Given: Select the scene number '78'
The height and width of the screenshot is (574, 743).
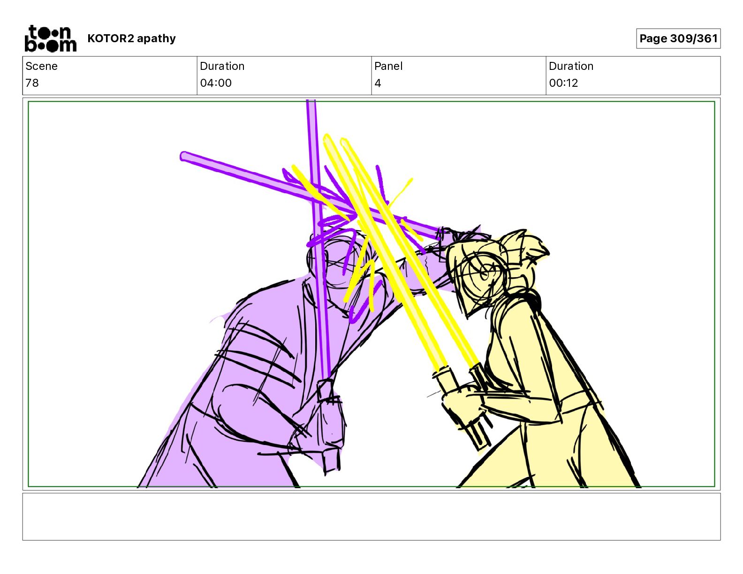Looking at the screenshot, I should 32,83.
